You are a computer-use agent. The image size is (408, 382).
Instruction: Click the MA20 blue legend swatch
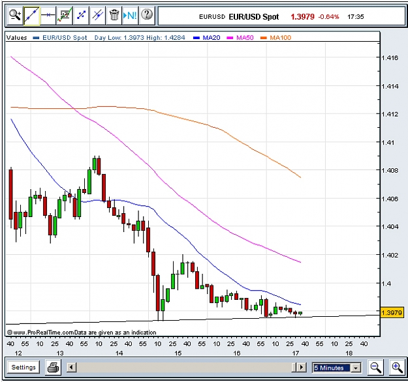tap(196, 38)
